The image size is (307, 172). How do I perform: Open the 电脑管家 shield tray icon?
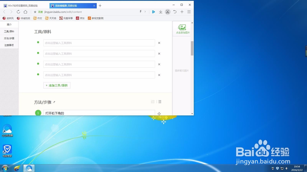(278, 168)
